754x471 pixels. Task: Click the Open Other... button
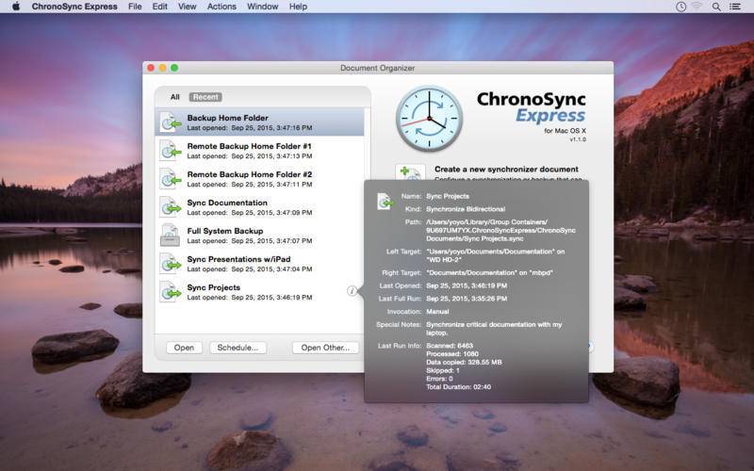[x=324, y=348]
